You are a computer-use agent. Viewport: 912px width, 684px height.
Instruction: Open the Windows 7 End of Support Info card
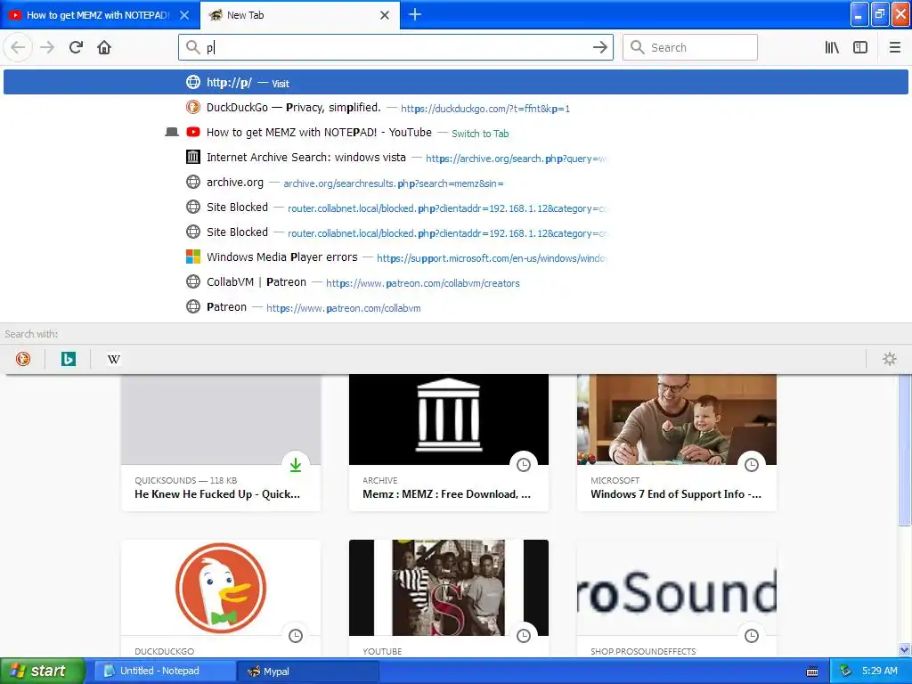pos(677,442)
